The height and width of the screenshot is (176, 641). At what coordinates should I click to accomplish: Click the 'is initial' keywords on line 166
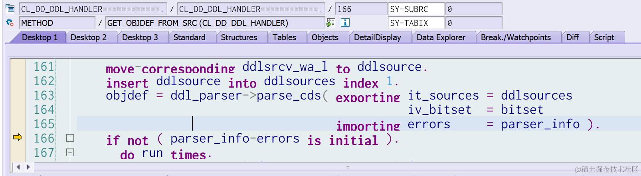point(342,140)
